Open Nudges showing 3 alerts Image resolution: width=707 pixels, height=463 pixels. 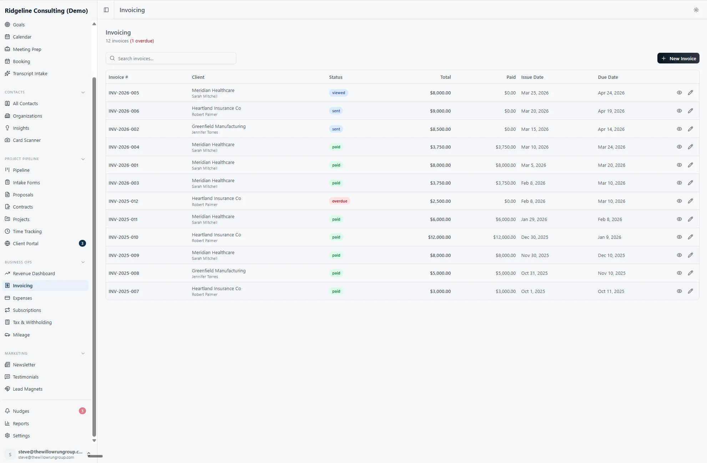pyautogui.click(x=21, y=411)
